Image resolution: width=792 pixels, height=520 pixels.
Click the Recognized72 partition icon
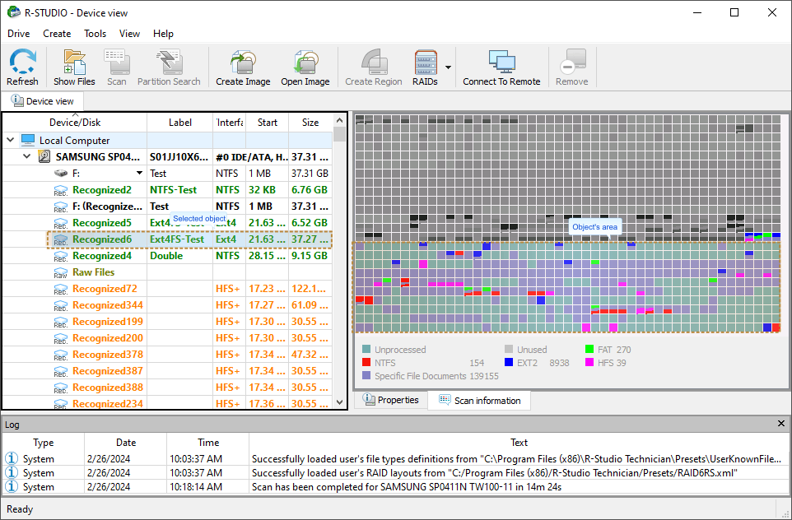(x=61, y=290)
